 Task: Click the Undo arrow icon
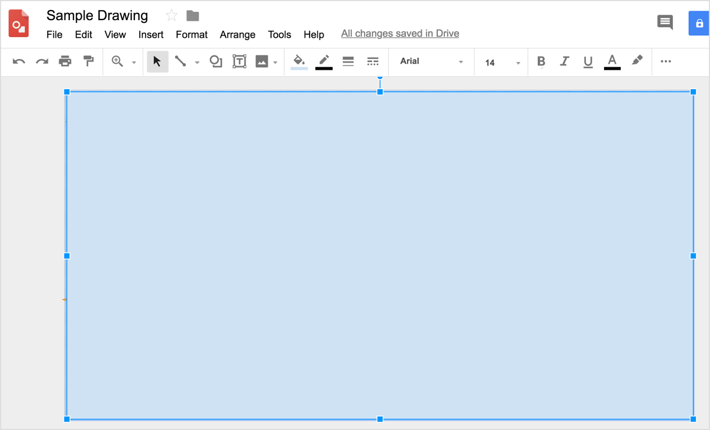click(x=19, y=61)
